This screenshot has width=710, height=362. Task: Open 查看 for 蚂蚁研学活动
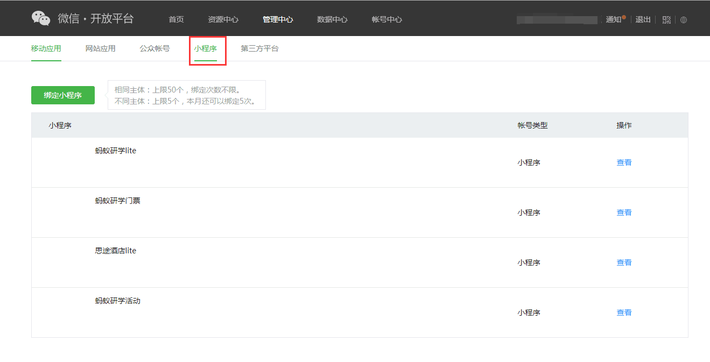click(x=624, y=313)
